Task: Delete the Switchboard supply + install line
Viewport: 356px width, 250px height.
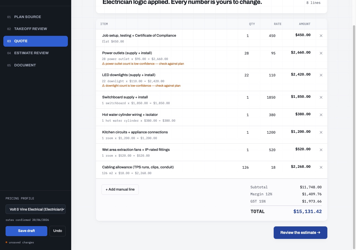Action: pos(321,97)
